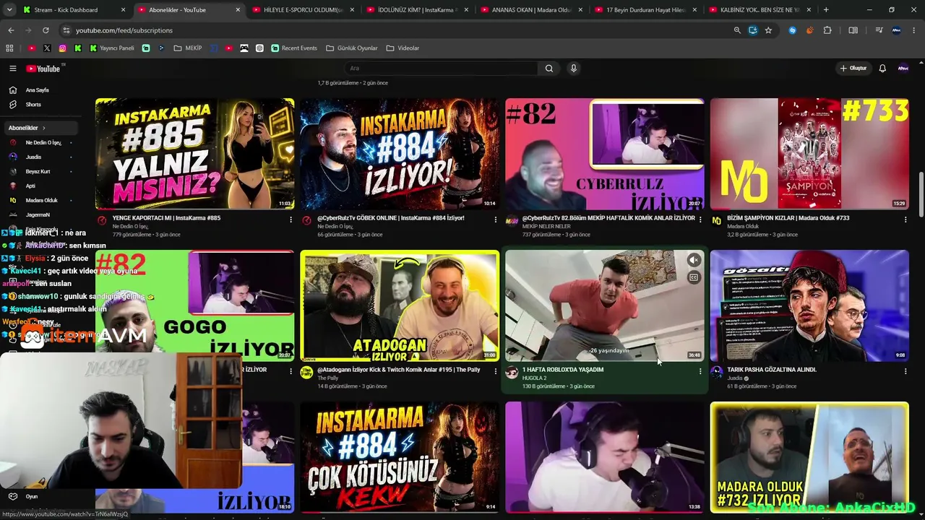Expand the Abonelikler section chevron
Viewport: 925px width, 520px height.
(43, 128)
